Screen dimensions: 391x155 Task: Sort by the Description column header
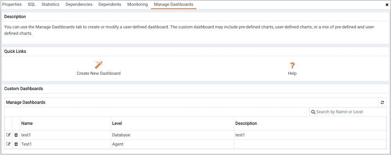(310, 123)
